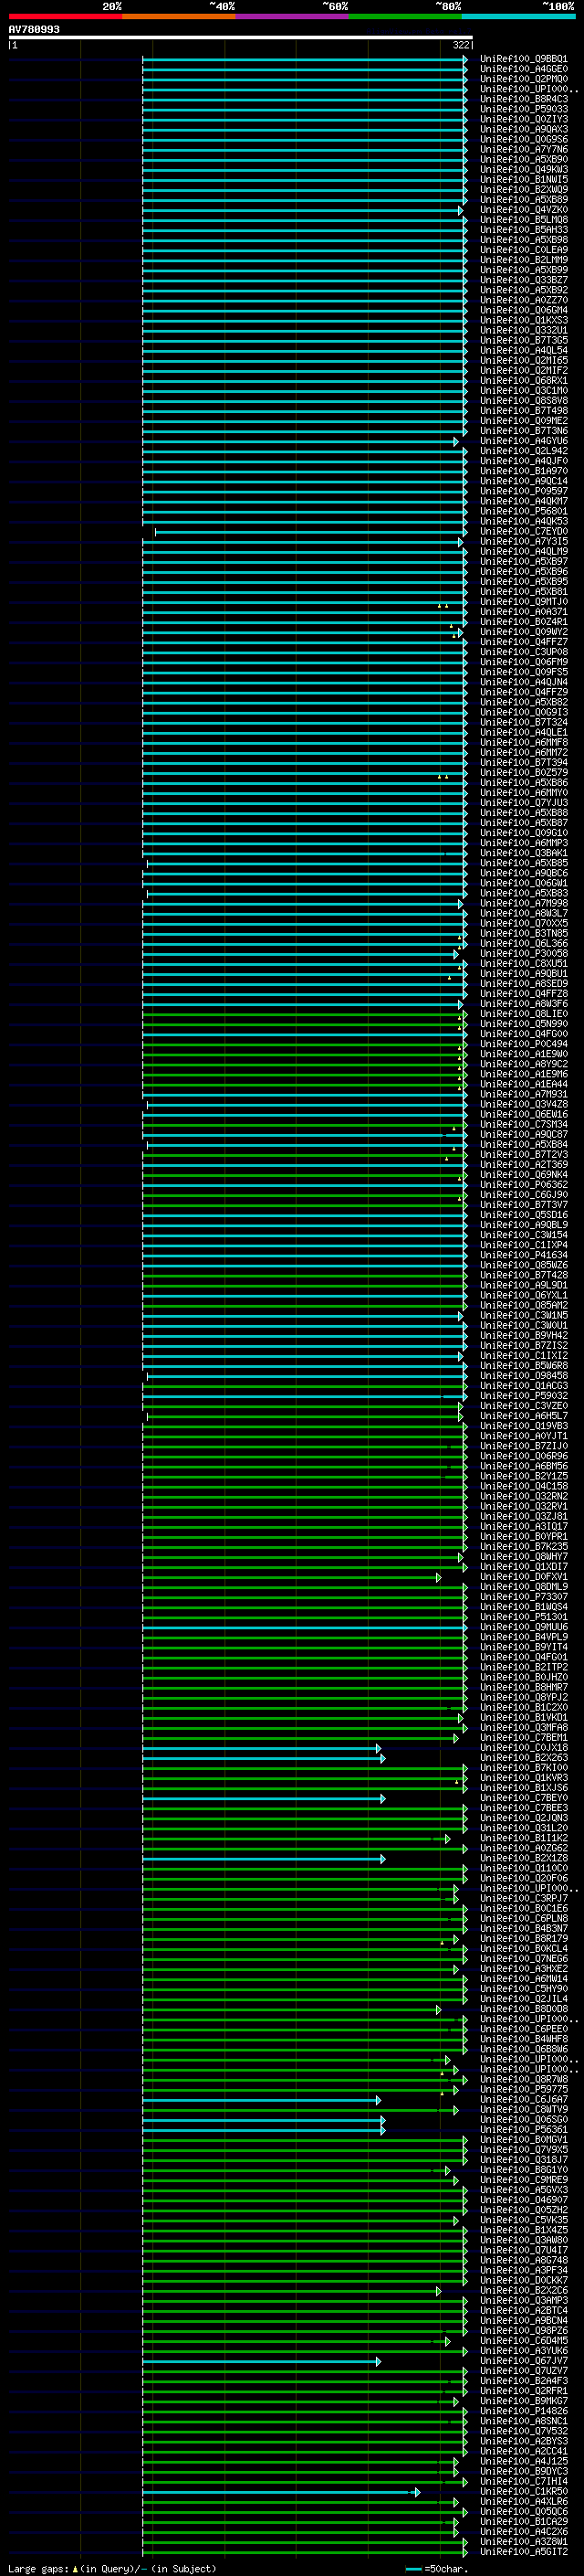Open hit UniRef100_Q0ZIY3
This screenshot has width=584, height=2576.
524,119
